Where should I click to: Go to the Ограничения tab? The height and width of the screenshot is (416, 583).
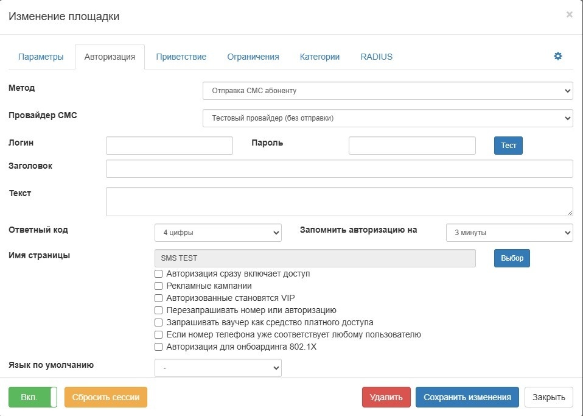point(253,57)
